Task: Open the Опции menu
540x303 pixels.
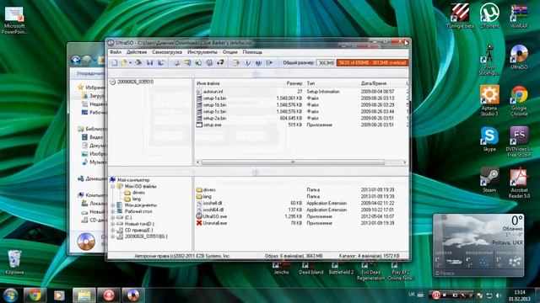Action: [230, 52]
